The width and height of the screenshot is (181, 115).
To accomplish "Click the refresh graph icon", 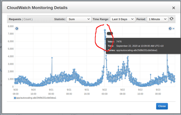I will [x=172, y=19].
